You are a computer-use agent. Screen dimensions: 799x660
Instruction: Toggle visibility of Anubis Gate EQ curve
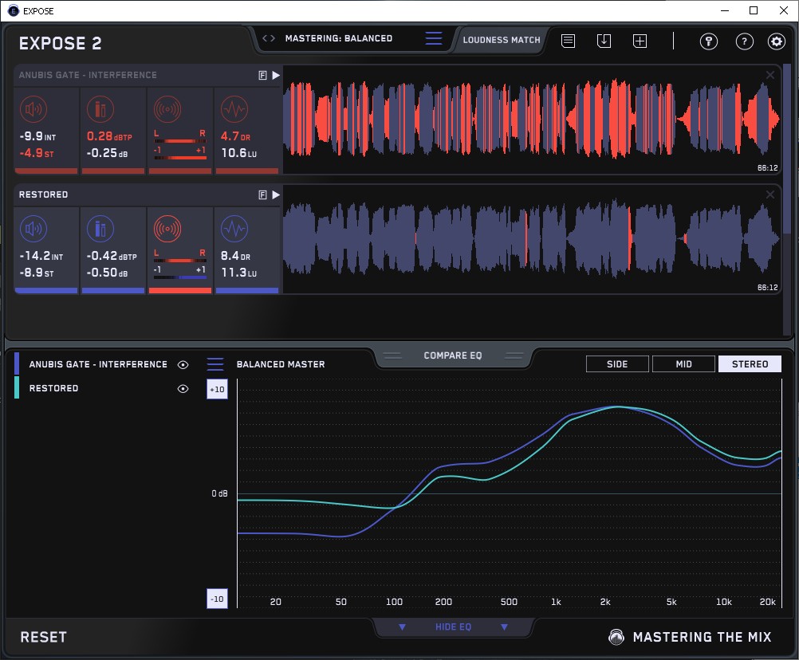(x=183, y=364)
